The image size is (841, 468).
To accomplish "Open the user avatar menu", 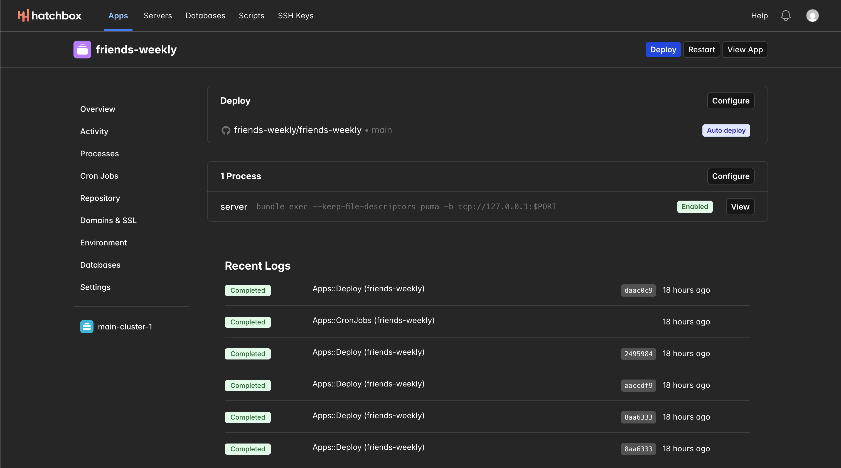I will pos(812,16).
